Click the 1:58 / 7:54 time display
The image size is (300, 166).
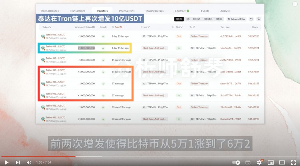pyautogui.click(x=44, y=162)
